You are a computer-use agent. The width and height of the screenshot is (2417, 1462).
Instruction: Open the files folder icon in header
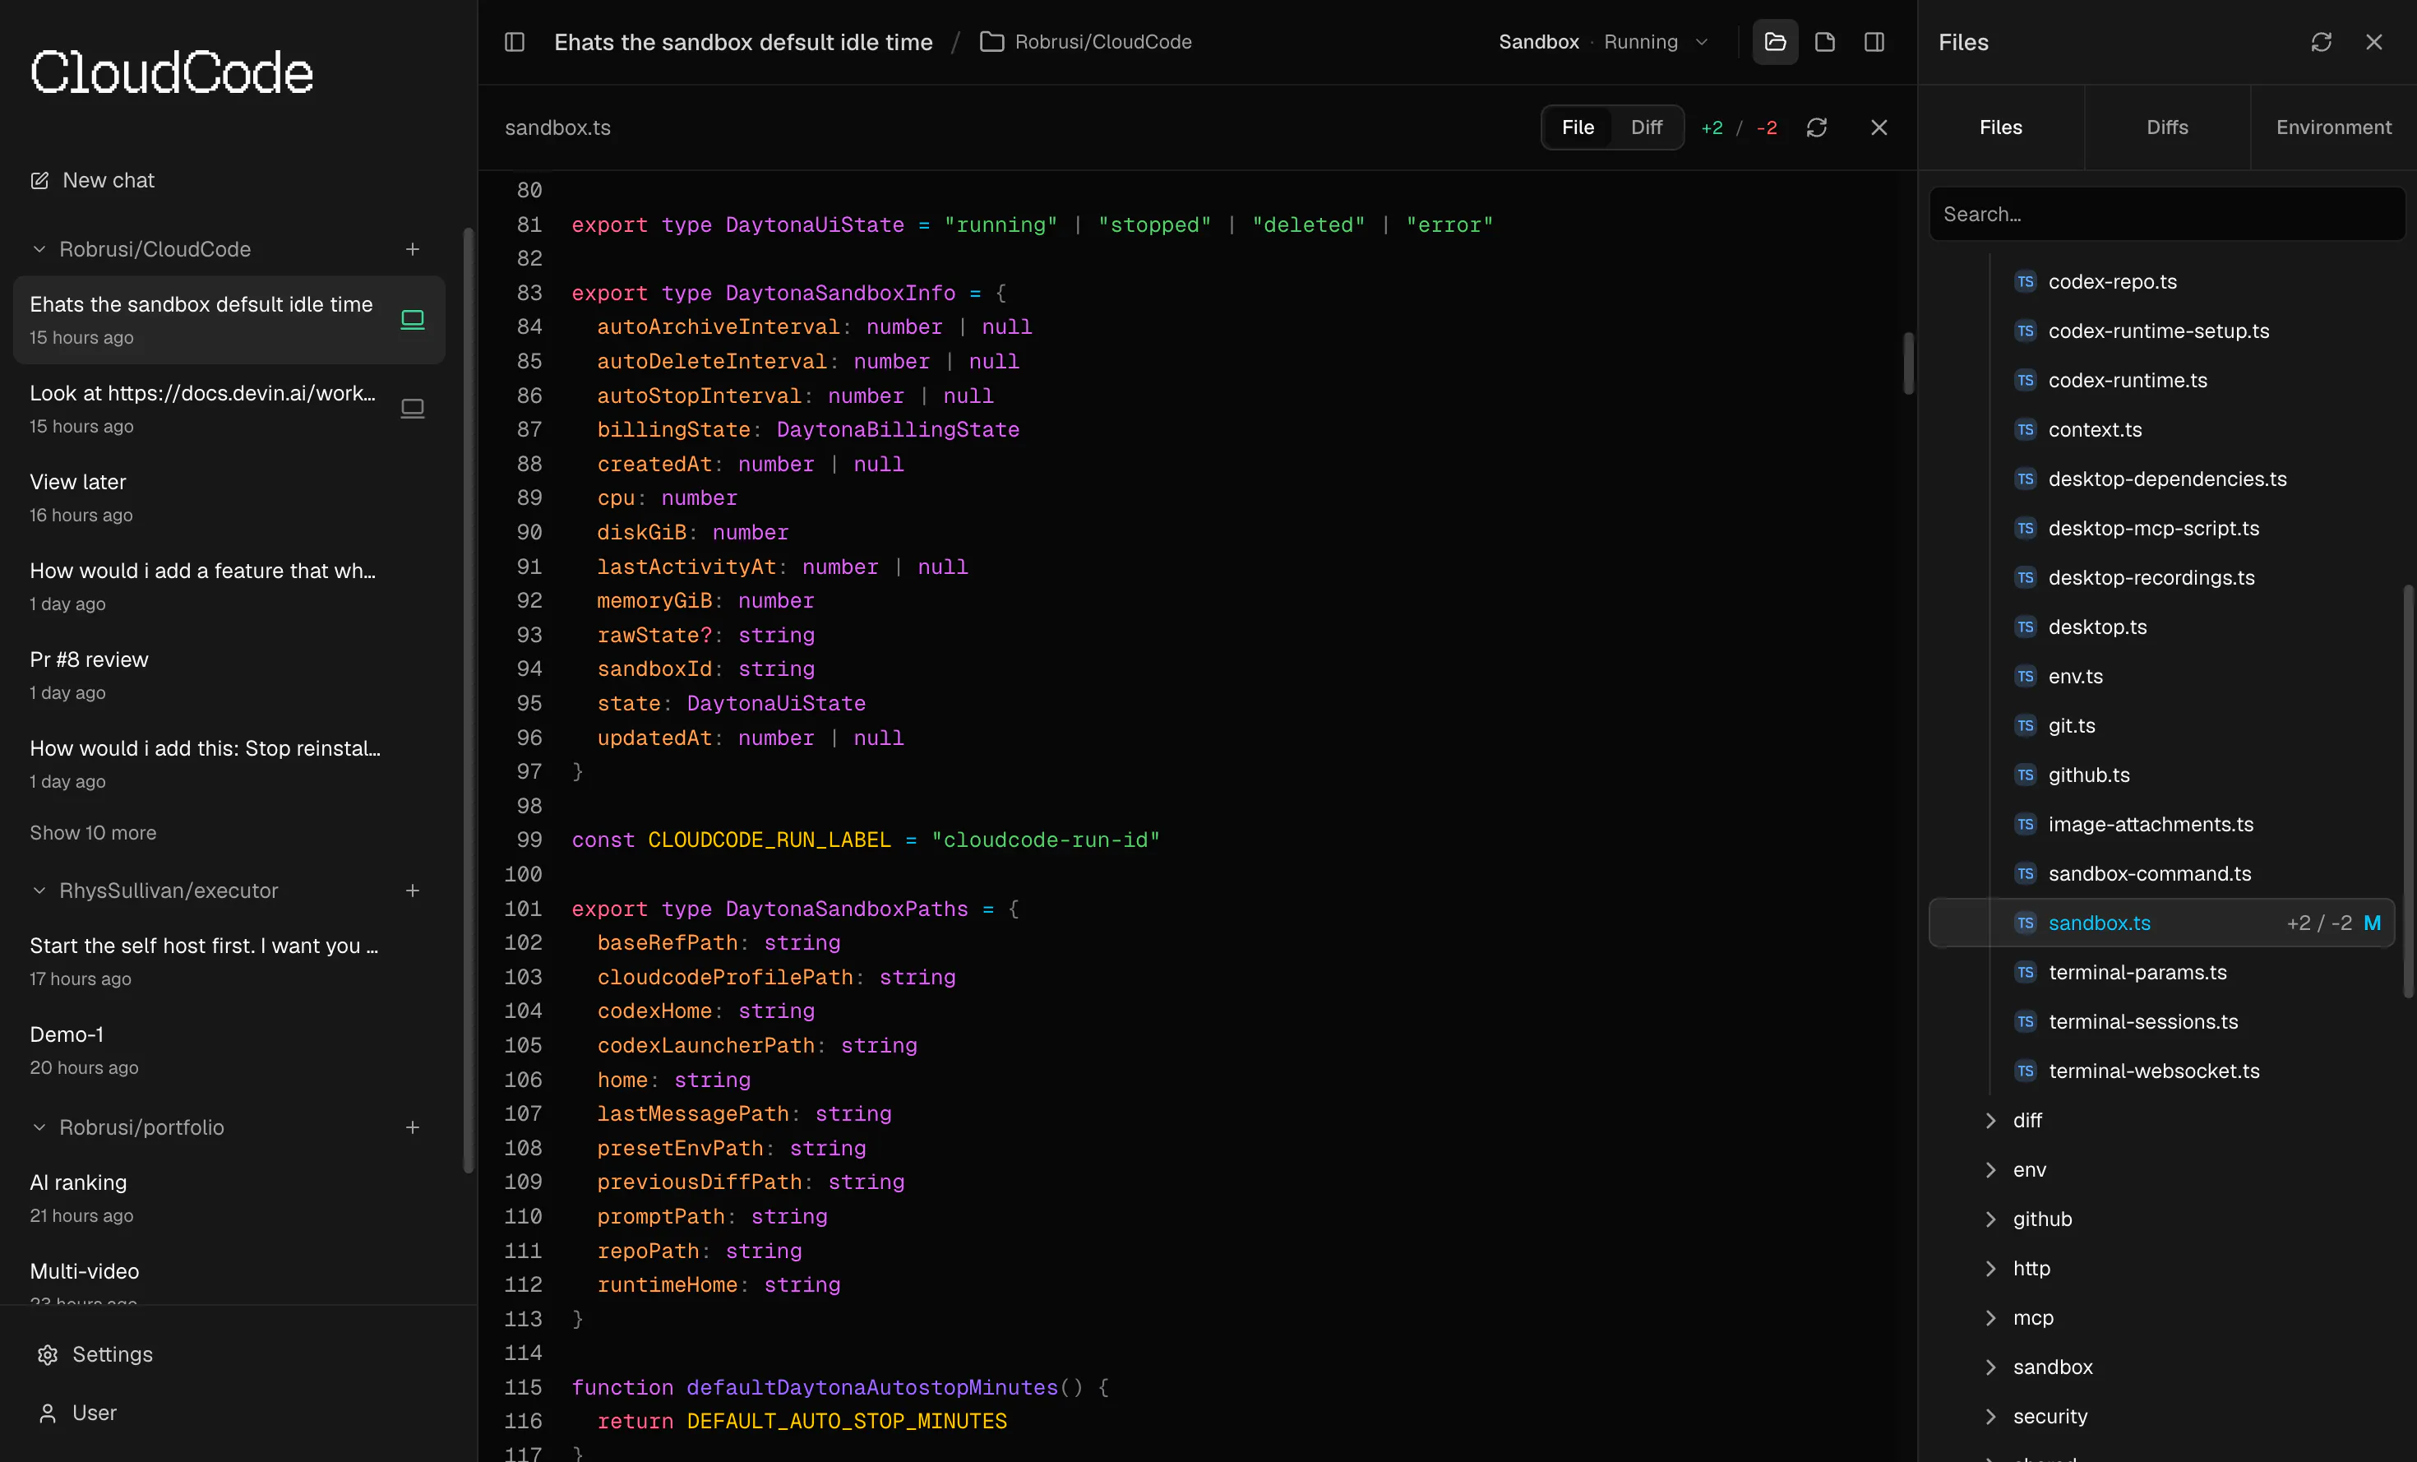click(x=1774, y=42)
